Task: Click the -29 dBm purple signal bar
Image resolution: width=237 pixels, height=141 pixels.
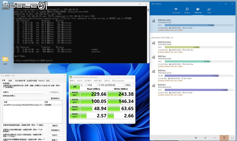Action: [192, 76]
